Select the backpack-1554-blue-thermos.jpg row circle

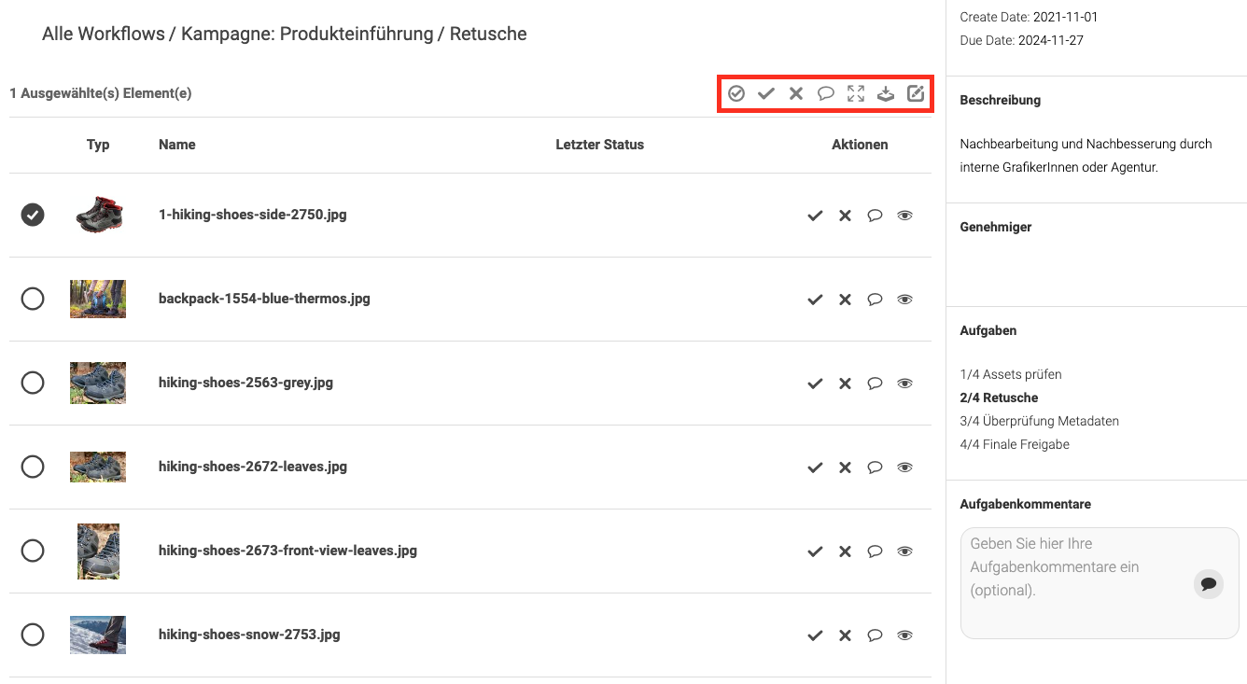[x=33, y=299]
